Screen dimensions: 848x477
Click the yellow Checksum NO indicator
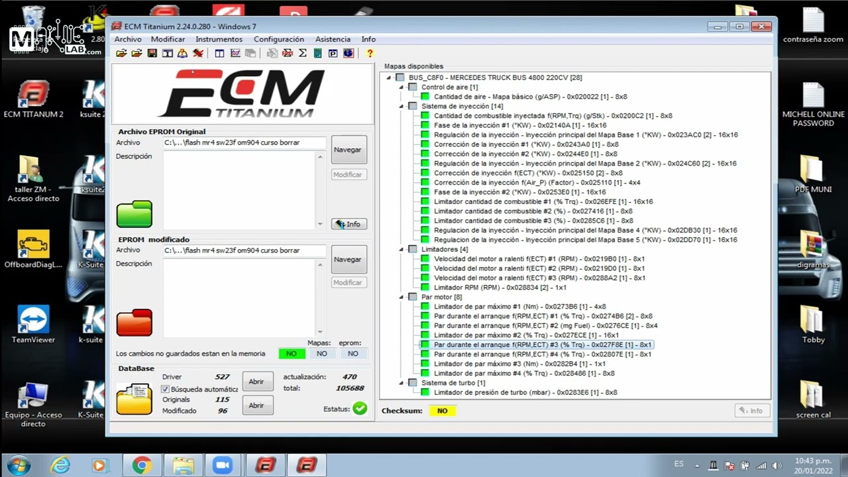pyautogui.click(x=442, y=411)
